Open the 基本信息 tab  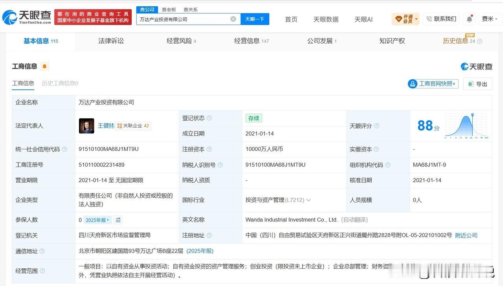coord(40,41)
